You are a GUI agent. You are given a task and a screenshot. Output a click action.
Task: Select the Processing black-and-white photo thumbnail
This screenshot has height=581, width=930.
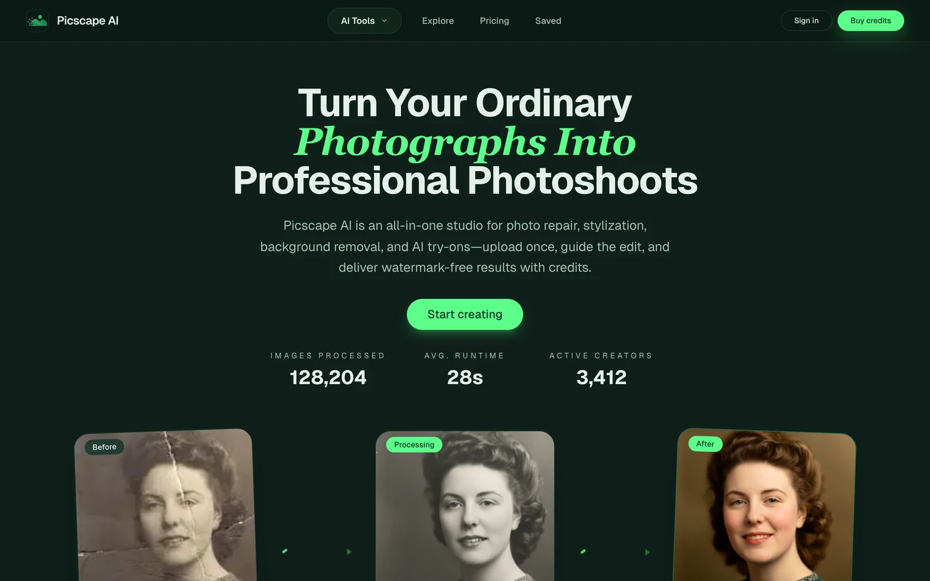click(465, 506)
